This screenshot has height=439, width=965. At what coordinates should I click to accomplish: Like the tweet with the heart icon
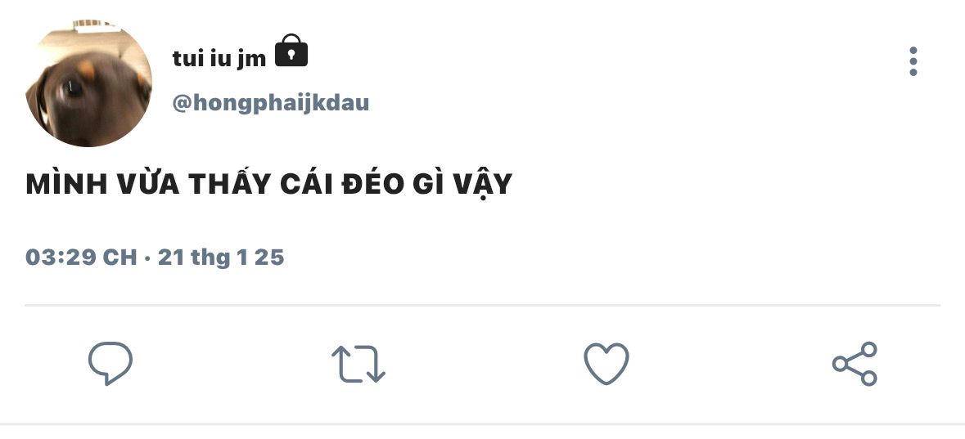point(607,363)
